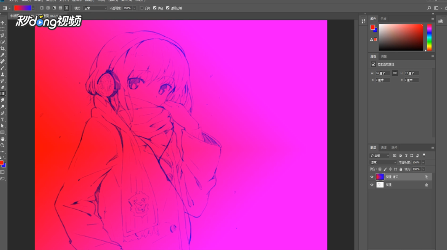Open the Color panel flyout menu
This screenshot has height=250, width=447.
[x=432, y=19]
